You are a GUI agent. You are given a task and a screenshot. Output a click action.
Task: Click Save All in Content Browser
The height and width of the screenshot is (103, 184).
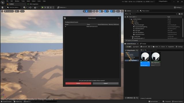click(x=143, y=47)
